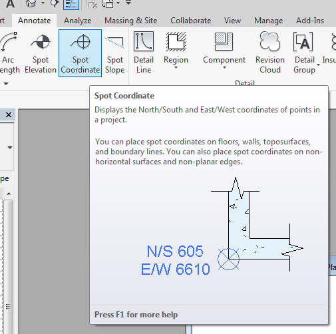Open the Add-Ins tab
336x334 pixels.
click(310, 21)
